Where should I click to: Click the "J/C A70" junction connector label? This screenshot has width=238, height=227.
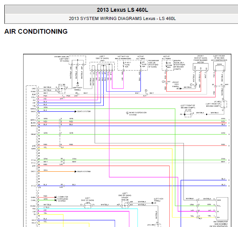(188, 110)
